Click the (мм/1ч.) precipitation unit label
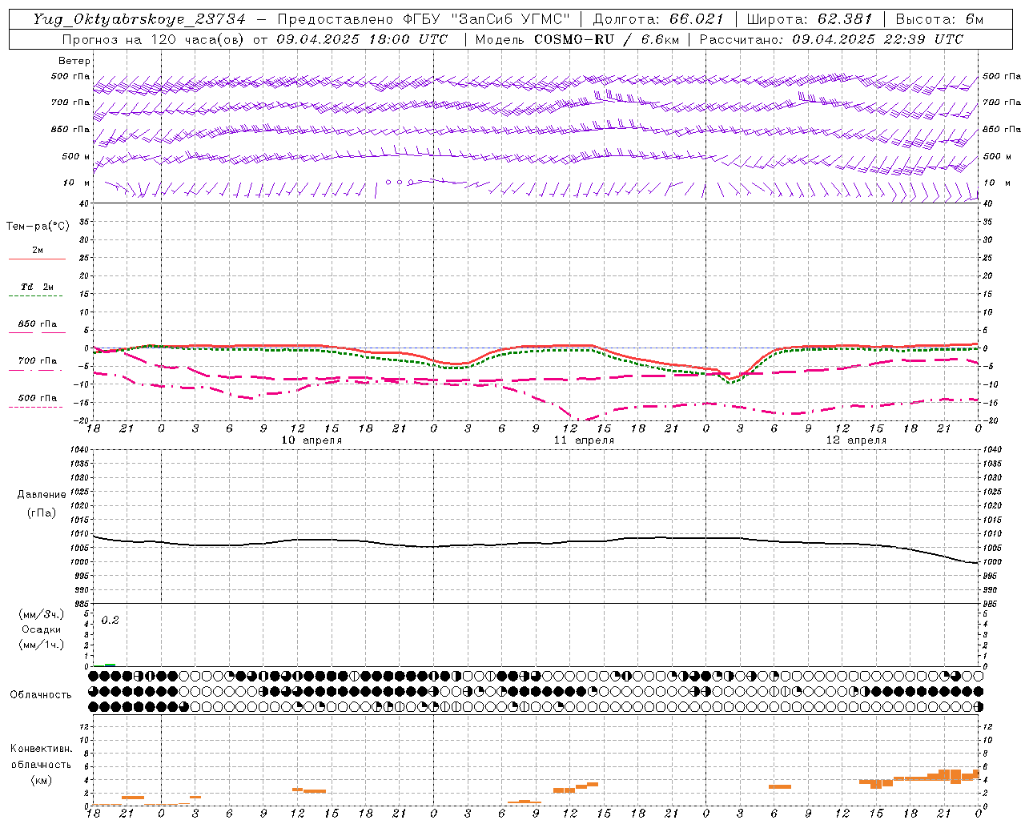This screenshot has width=1025, height=820. point(41,645)
